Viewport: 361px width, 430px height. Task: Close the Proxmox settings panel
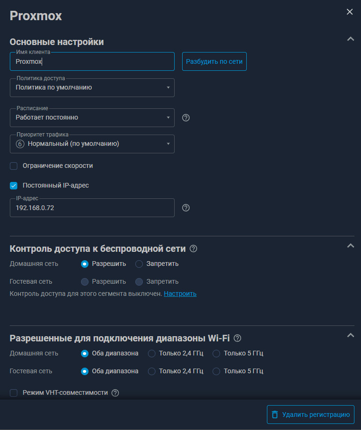pos(350,12)
